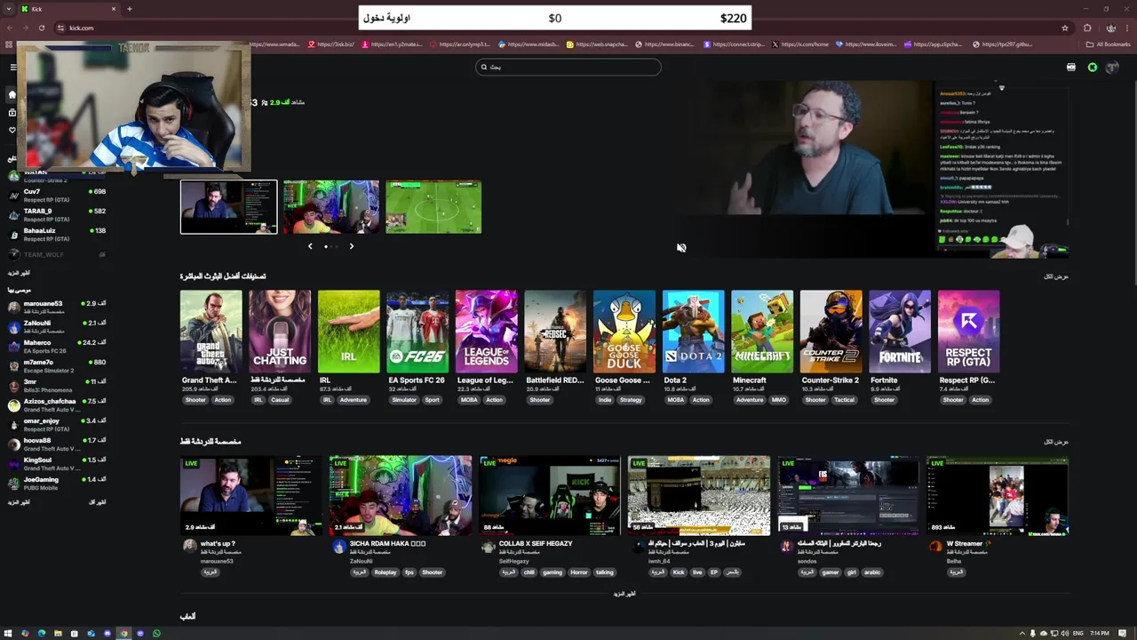Close the Kick browser tab
The height and width of the screenshot is (640, 1137).
click(114, 9)
